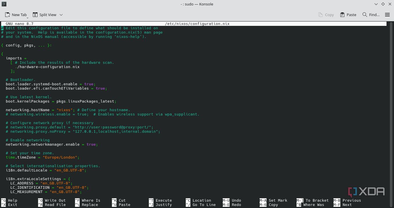Click the ^O Write Out shortcut
The image size is (394, 208).
52,201
